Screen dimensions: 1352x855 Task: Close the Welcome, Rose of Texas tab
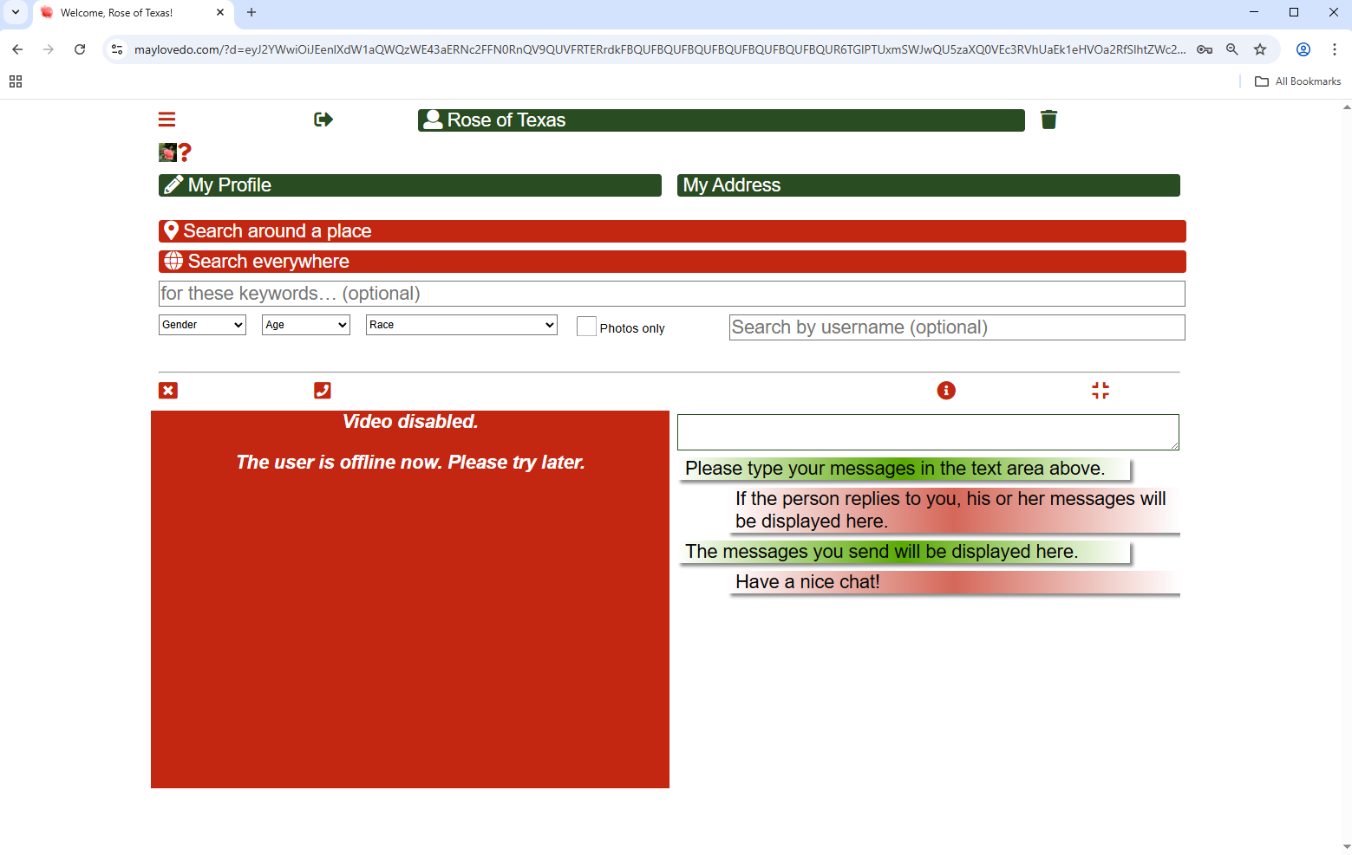220,12
